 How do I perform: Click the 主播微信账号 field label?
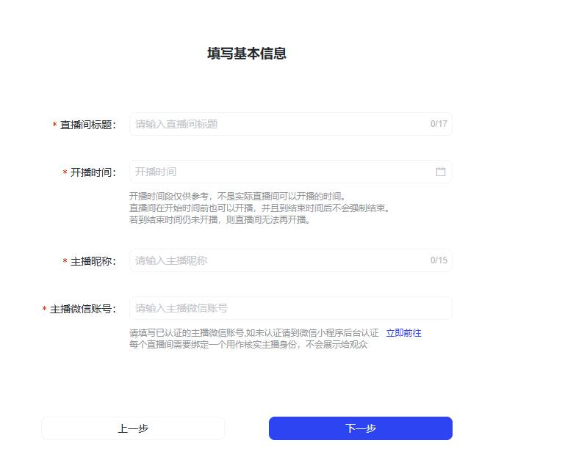82,309
